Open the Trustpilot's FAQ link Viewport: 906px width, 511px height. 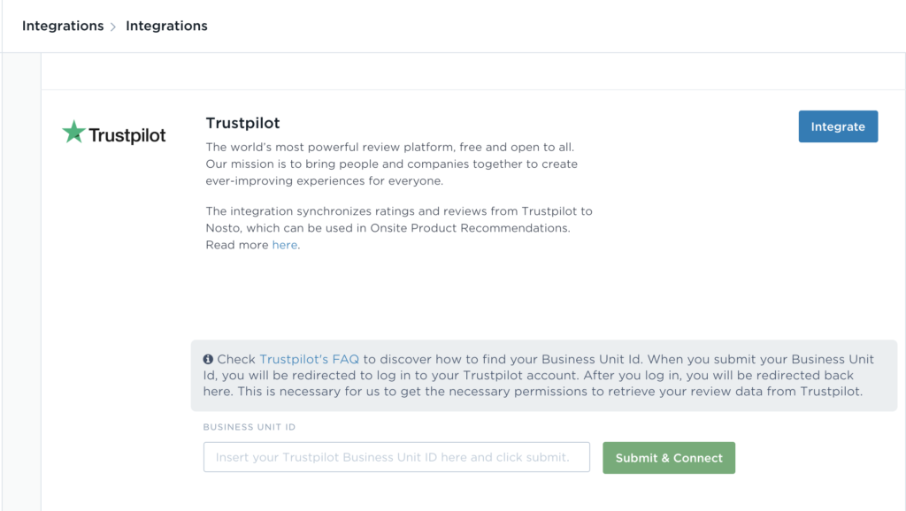pos(309,359)
